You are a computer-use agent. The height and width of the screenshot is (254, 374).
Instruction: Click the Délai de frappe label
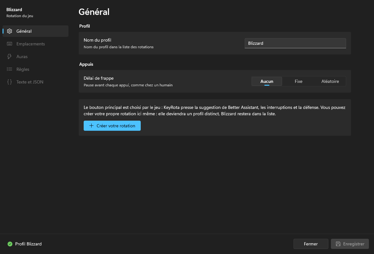coord(99,78)
